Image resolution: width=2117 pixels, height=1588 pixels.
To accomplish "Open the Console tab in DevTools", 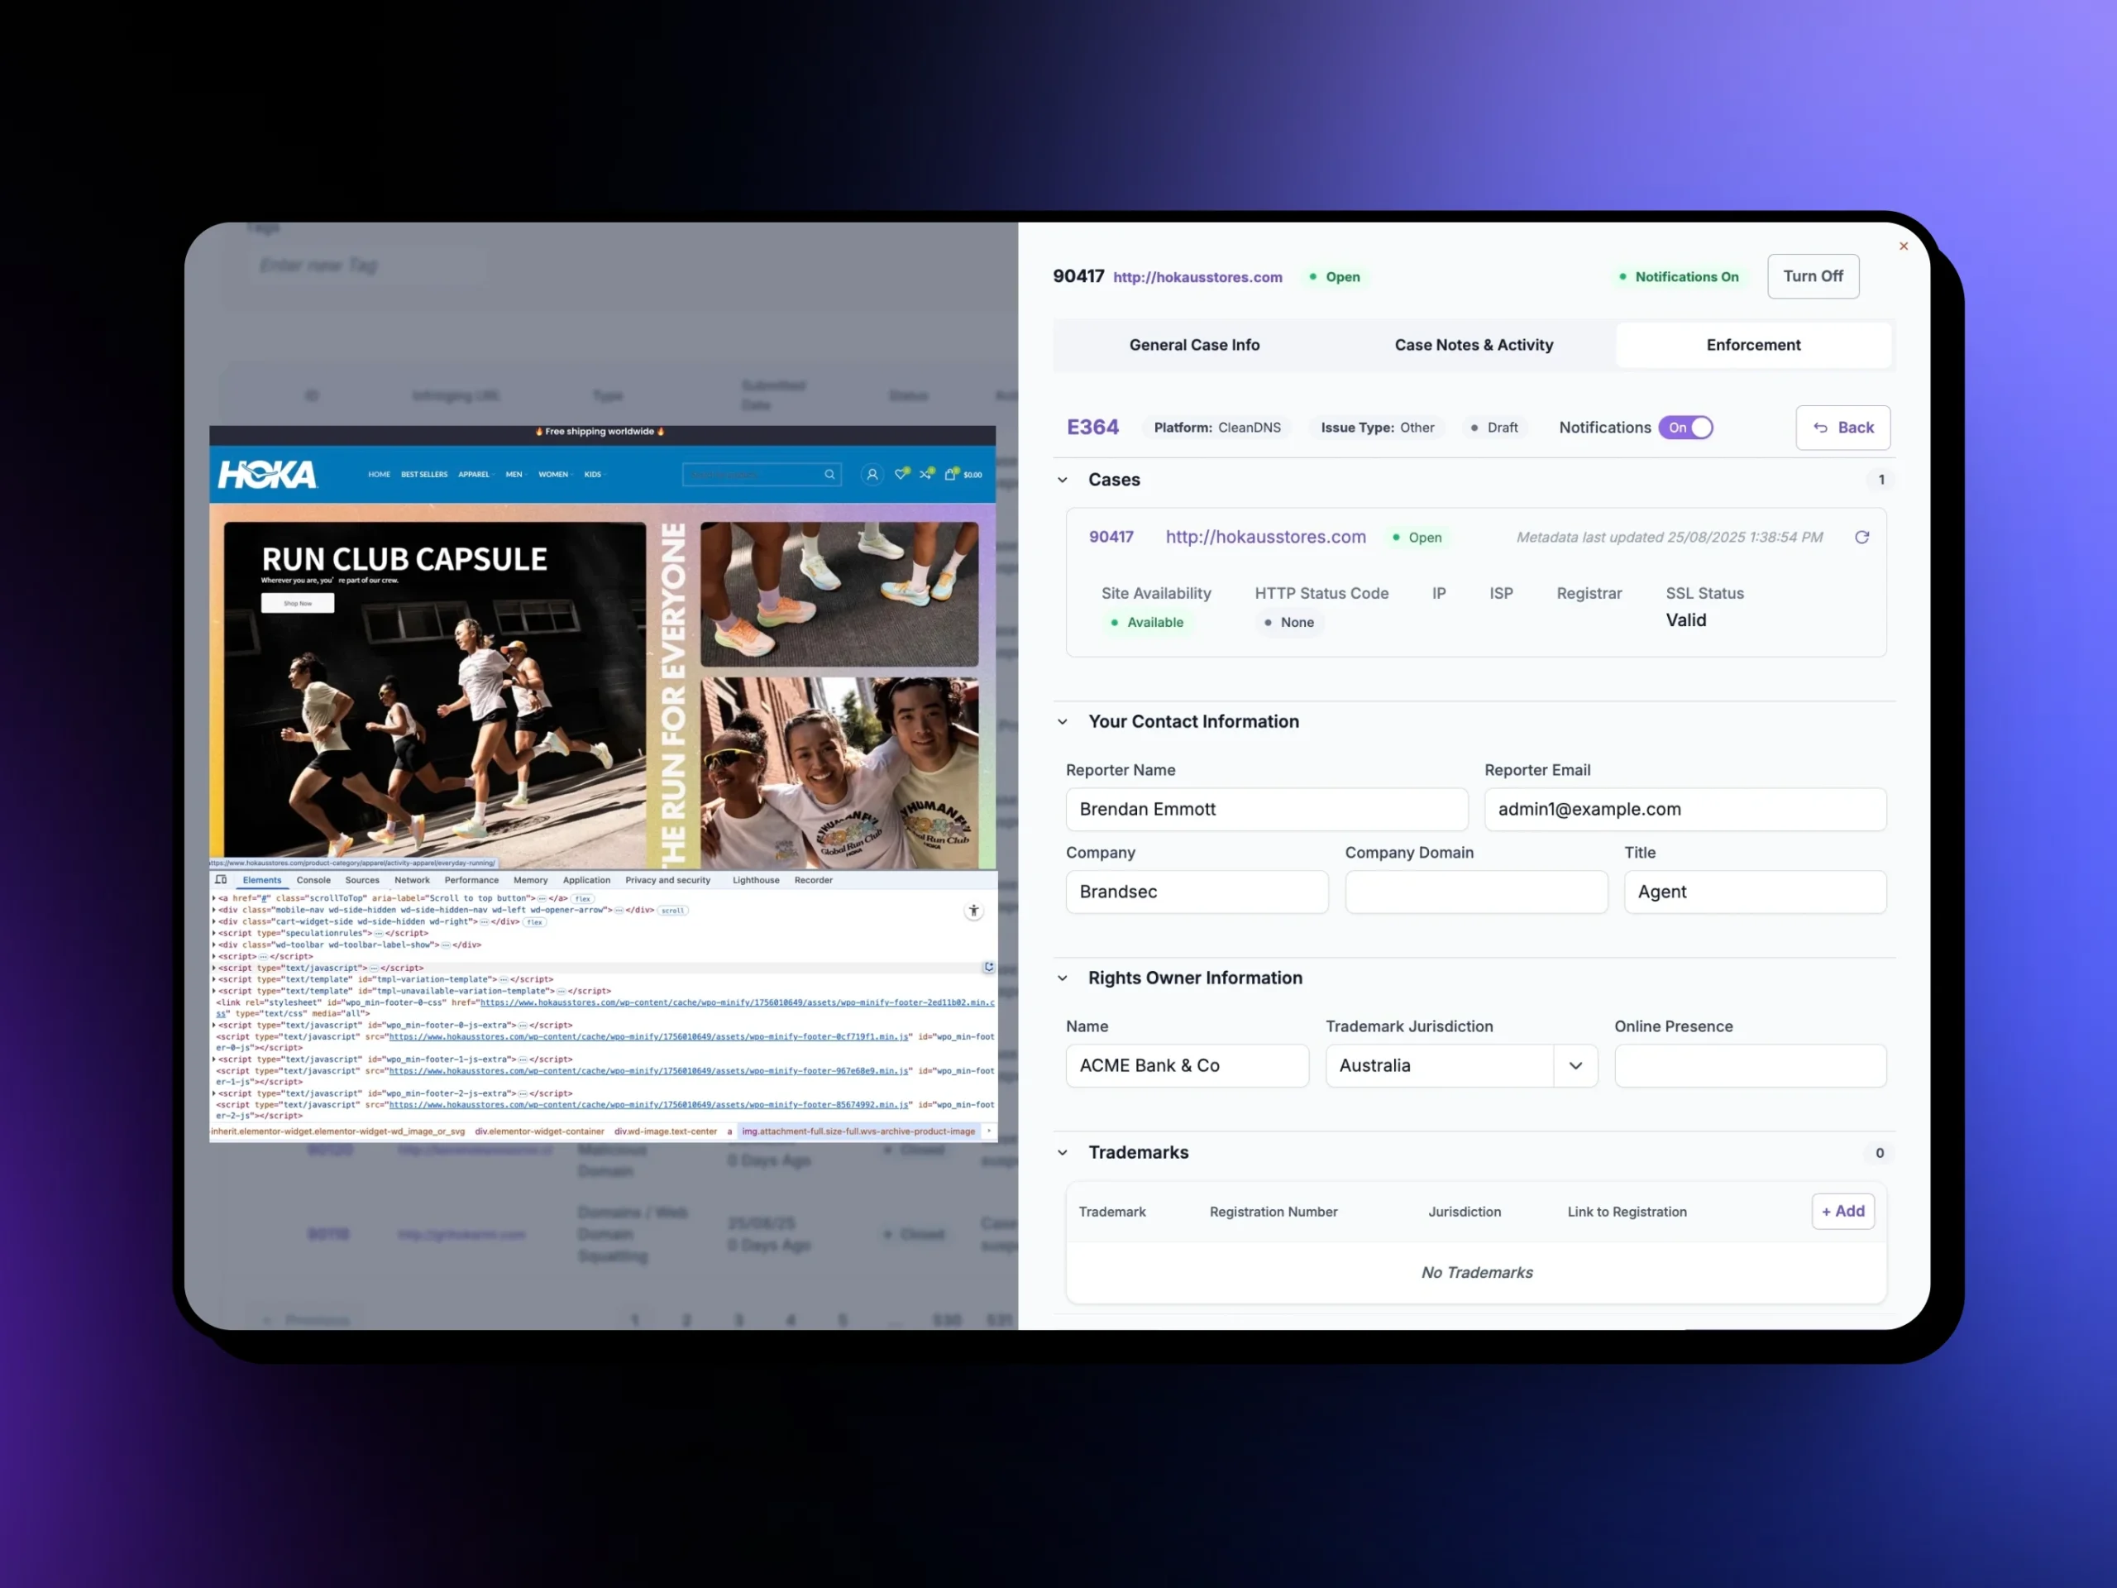I will 314,880.
